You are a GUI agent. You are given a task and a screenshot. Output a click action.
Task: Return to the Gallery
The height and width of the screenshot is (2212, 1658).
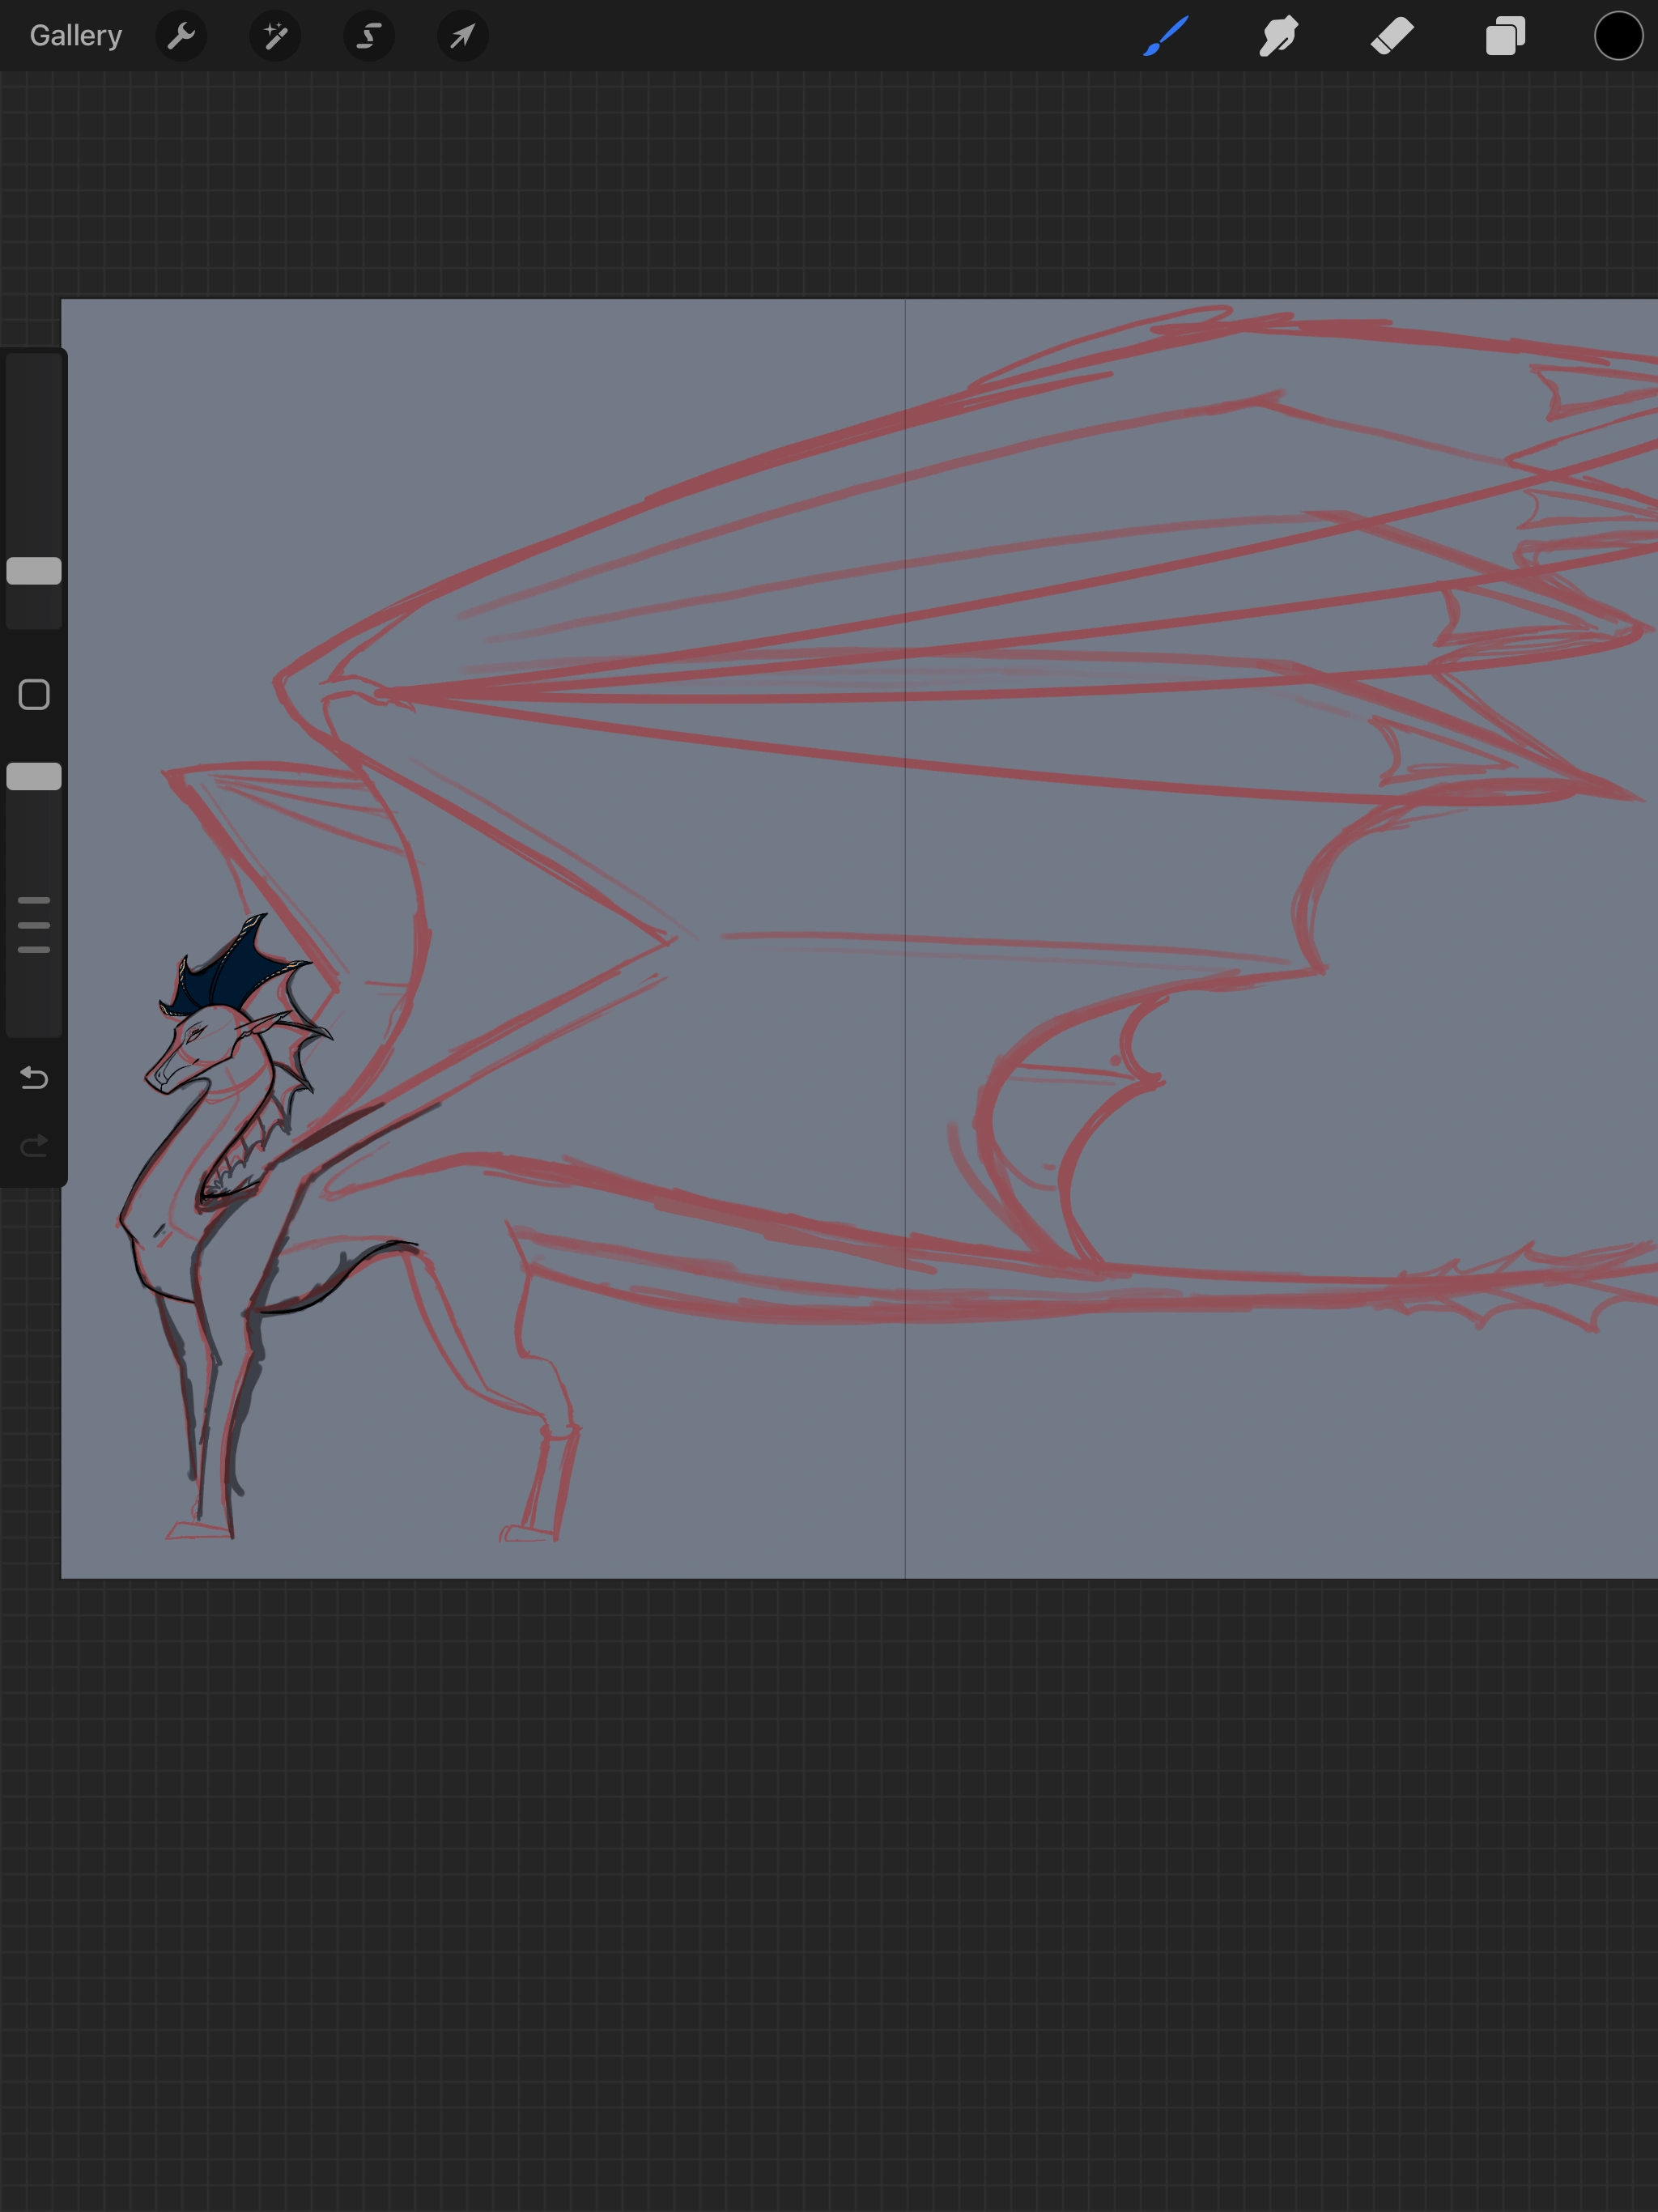click(75, 35)
